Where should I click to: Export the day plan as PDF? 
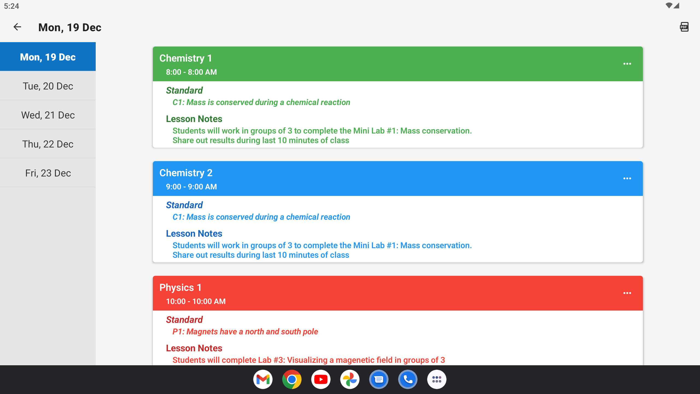point(684,27)
